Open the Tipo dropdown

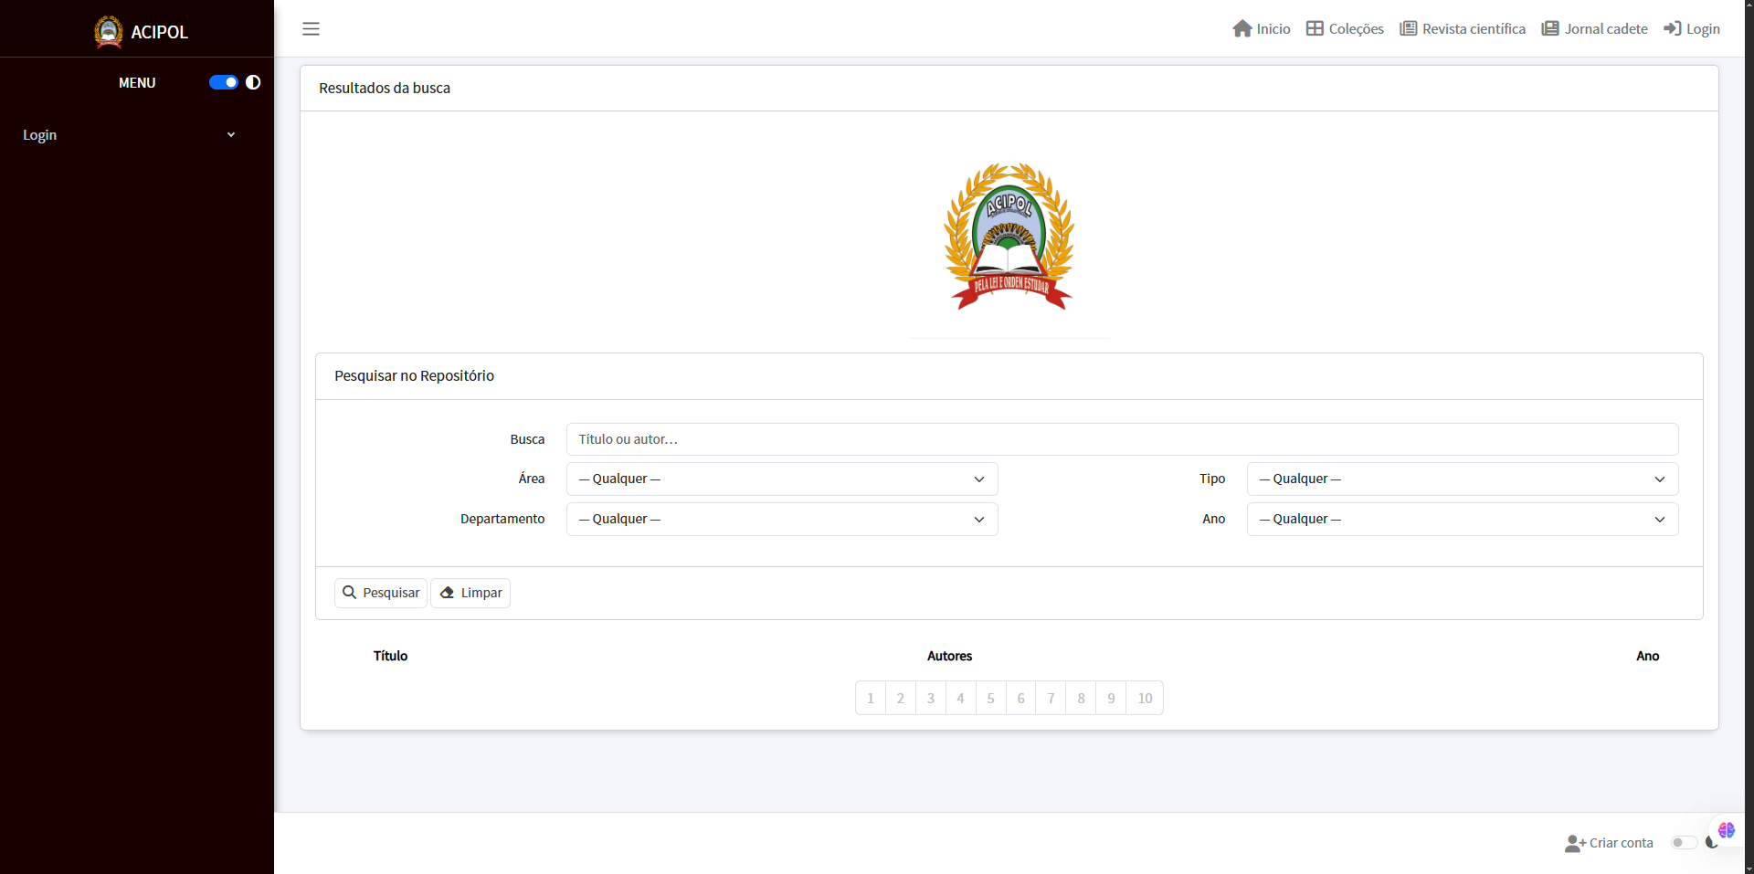point(1463,479)
